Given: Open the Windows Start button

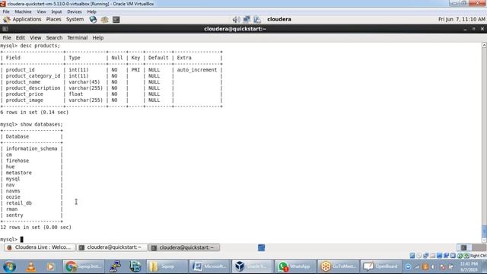Looking at the screenshot, I should (x=10, y=266).
